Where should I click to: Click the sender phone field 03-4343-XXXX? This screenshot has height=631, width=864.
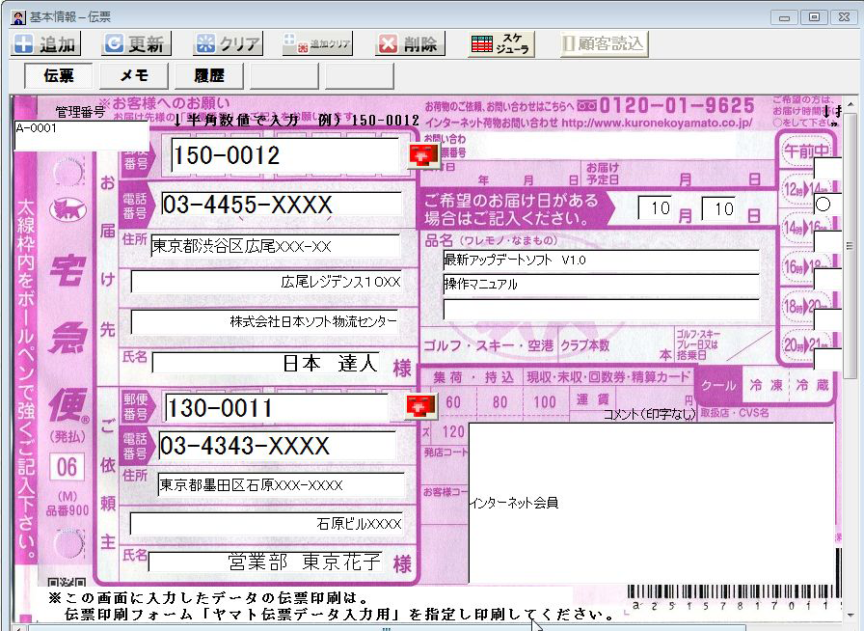[277, 446]
